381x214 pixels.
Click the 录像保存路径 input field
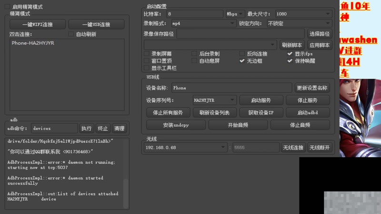(x=241, y=34)
